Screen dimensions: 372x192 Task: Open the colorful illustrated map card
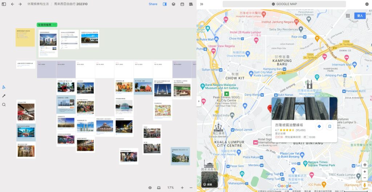(x=162, y=110)
